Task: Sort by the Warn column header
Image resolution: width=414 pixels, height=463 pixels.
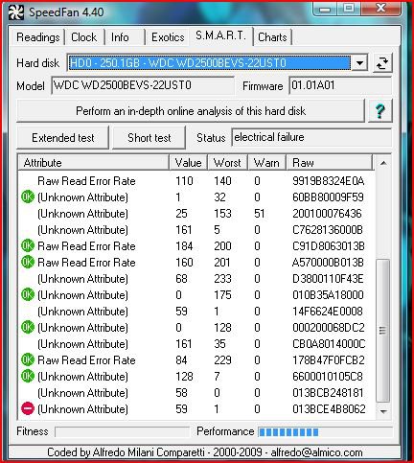Action: (266, 163)
